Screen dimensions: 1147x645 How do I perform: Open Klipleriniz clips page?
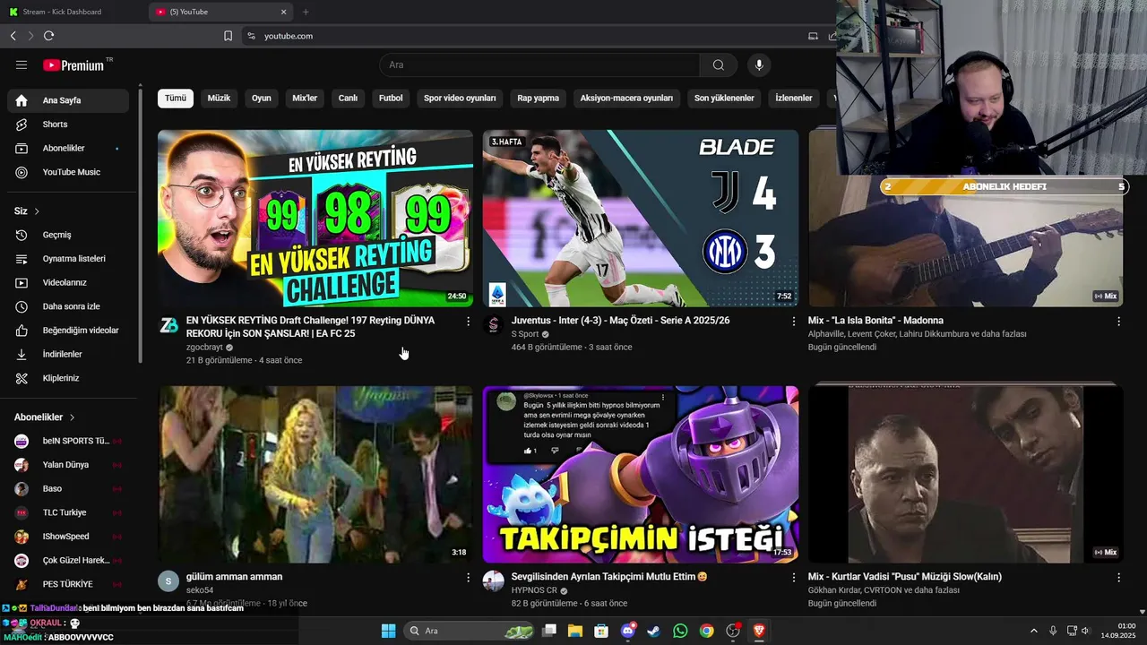68,378
